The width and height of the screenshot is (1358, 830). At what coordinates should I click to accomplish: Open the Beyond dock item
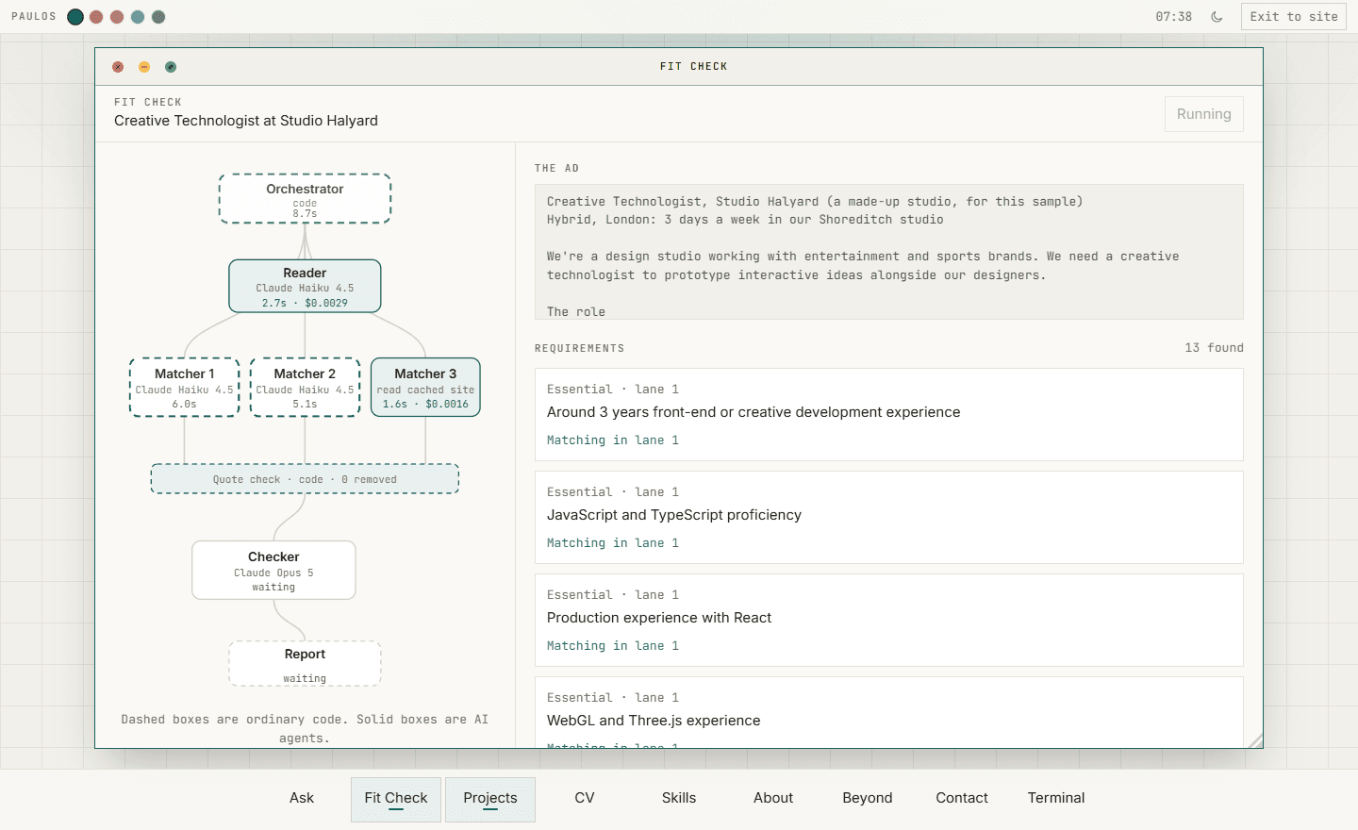868,798
